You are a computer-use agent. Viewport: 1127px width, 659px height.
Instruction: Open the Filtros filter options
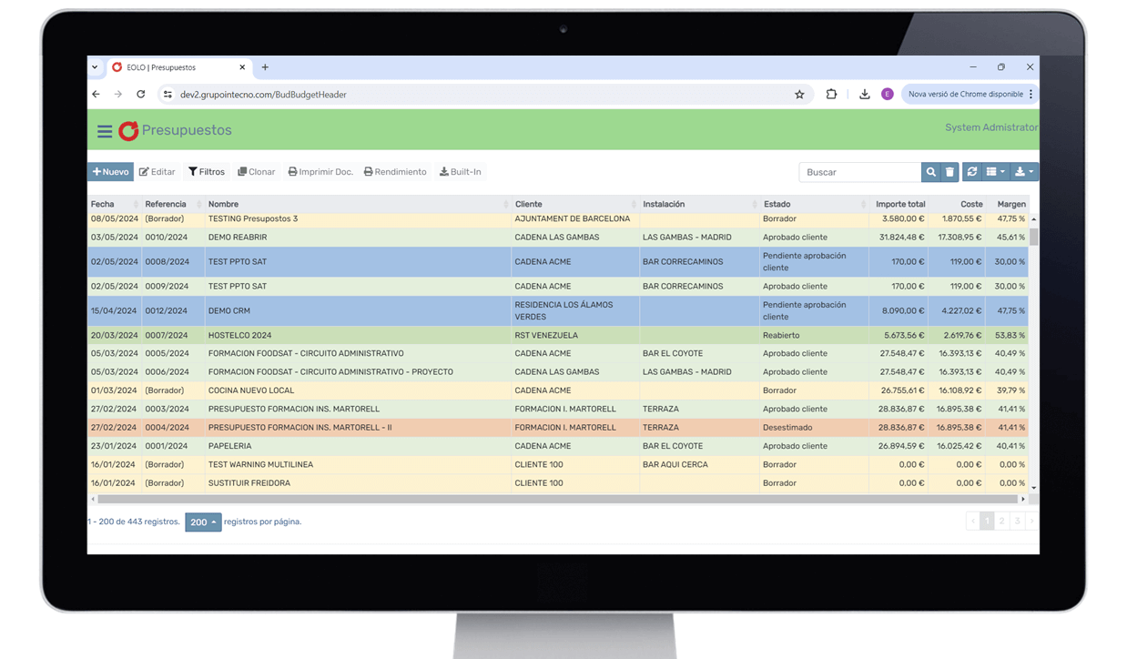(x=207, y=172)
